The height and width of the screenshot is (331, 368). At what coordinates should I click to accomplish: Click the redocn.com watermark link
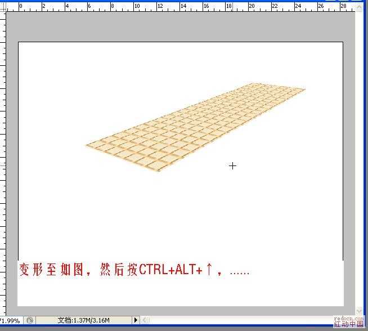pos(349,318)
